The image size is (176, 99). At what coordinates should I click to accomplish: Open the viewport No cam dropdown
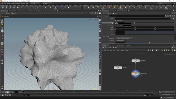tap(95, 19)
